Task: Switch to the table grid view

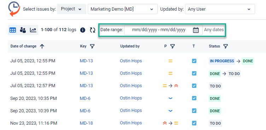Action: click(x=13, y=30)
